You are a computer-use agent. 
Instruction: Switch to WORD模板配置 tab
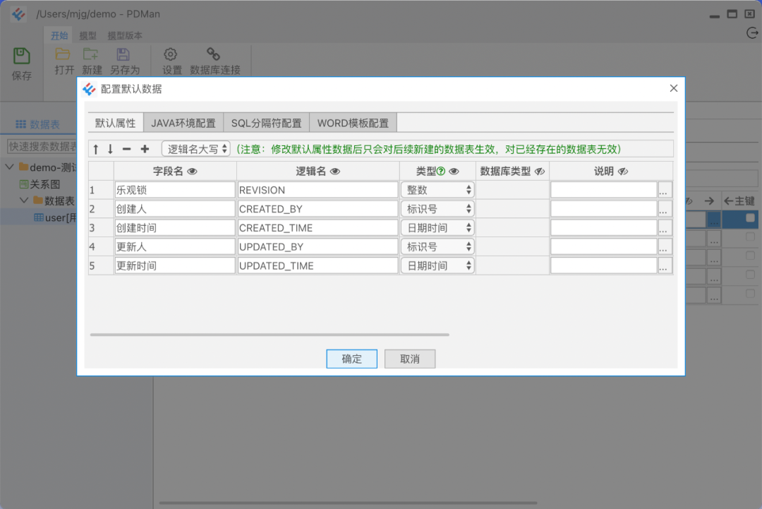(x=353, y=123)
